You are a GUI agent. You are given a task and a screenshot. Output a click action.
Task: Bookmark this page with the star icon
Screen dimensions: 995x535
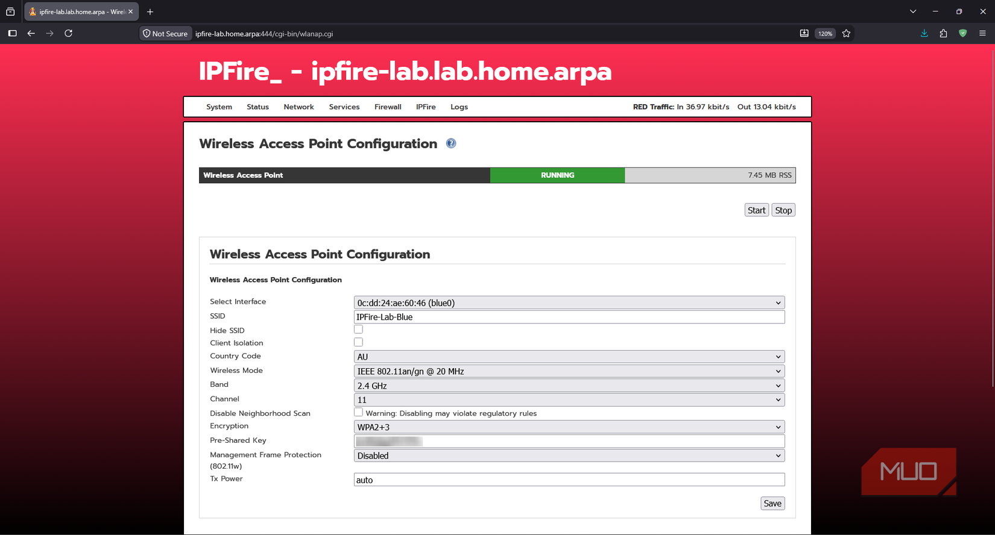[x=847, y=34]
